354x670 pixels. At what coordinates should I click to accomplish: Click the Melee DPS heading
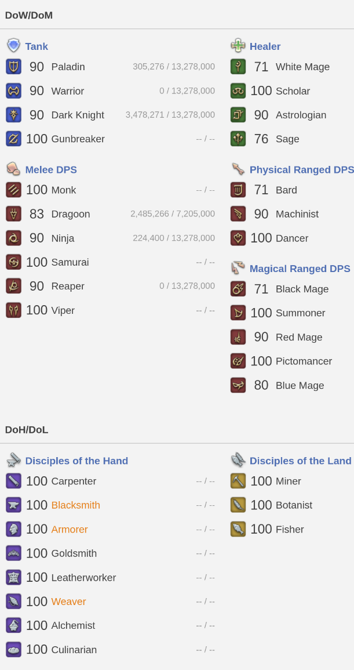click(51, 169)
